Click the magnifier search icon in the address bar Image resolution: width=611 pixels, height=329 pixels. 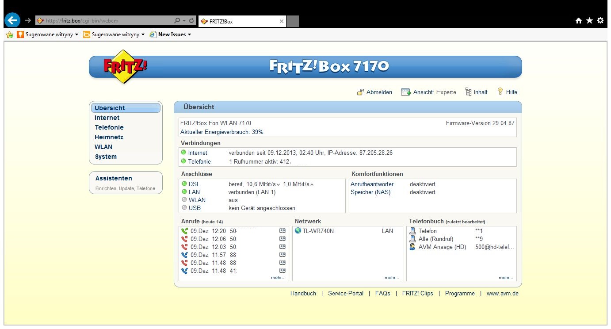coord(177,20)
